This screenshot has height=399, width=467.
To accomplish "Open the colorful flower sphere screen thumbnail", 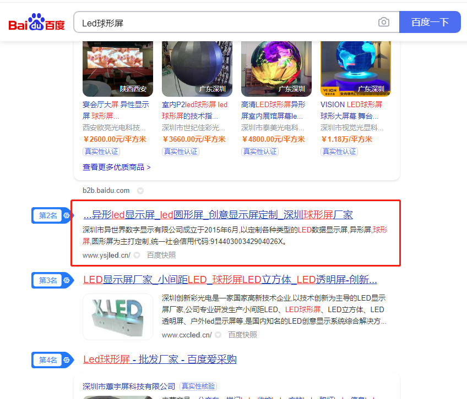I will (x=276, y=69).
